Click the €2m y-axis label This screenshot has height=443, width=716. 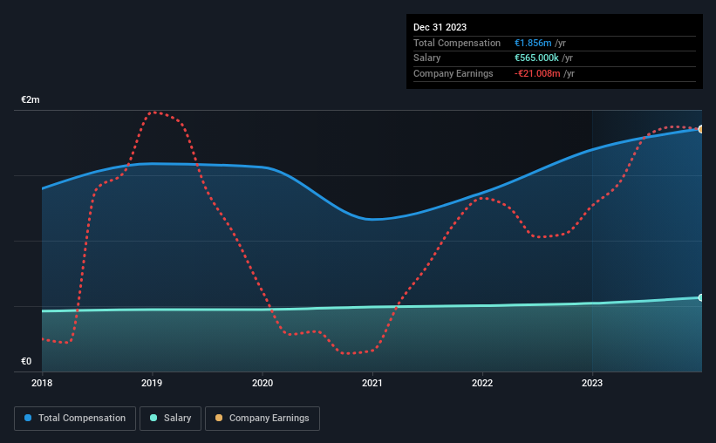31,99
